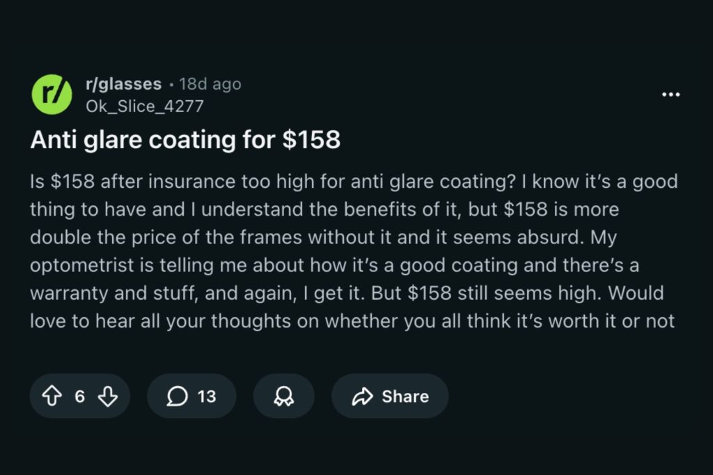The height and width of the screenshot is (475, 713).
Task: Open the post titled Anti glare coating for $158
Action: click(185, 140)
